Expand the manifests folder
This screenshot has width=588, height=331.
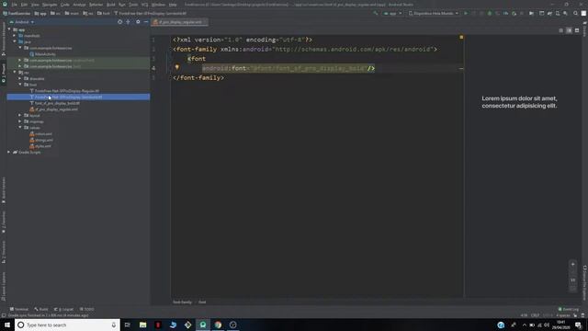point(15,36)
